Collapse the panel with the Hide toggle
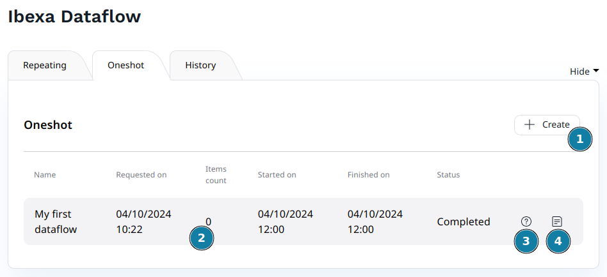Screen dimensions: 607x277 click(x=584, y=71)
